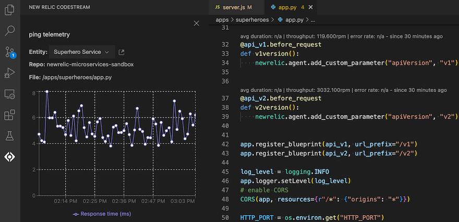Screen dimensions: 459x222
Task: Expand the Superhero Service entity dropdown
Action: pos(81,52)
